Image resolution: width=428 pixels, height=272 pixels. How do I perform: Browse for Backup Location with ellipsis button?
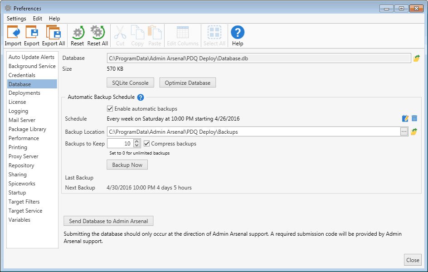[404, 131]
